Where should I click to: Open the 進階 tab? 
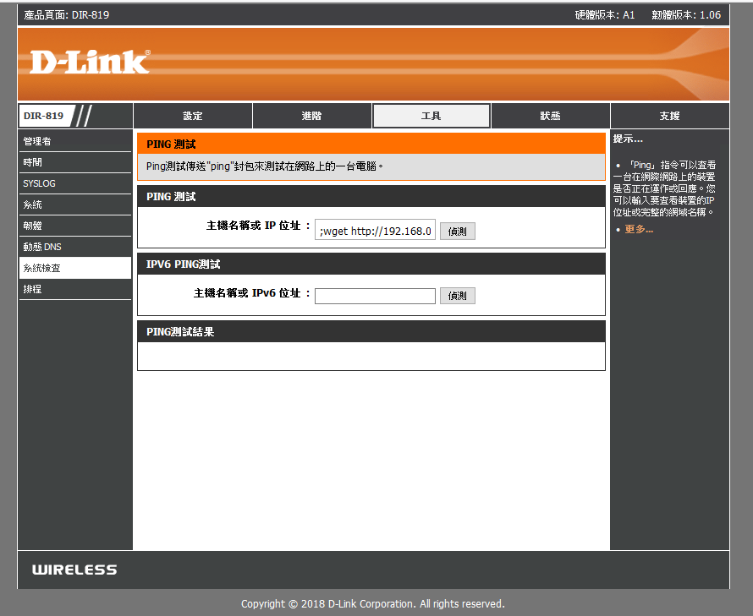311,116
